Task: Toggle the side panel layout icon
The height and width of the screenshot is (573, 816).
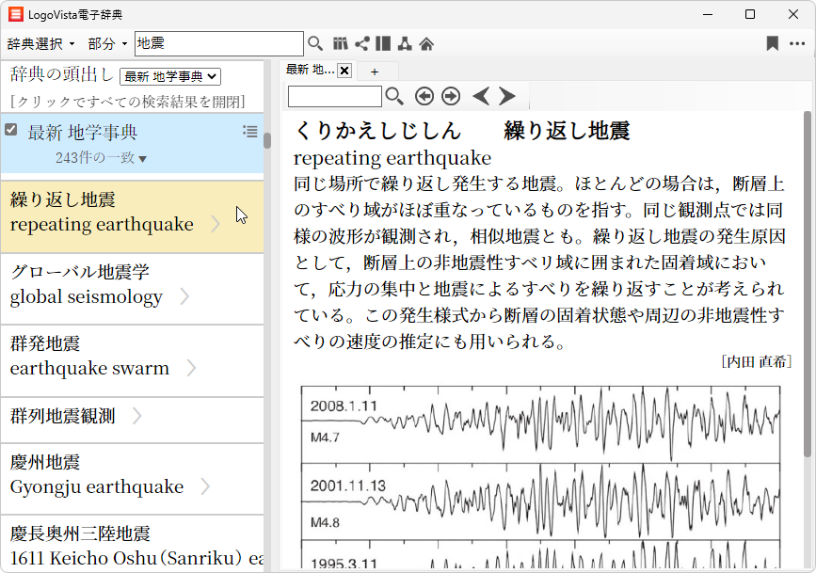Action: pos(383,43)
